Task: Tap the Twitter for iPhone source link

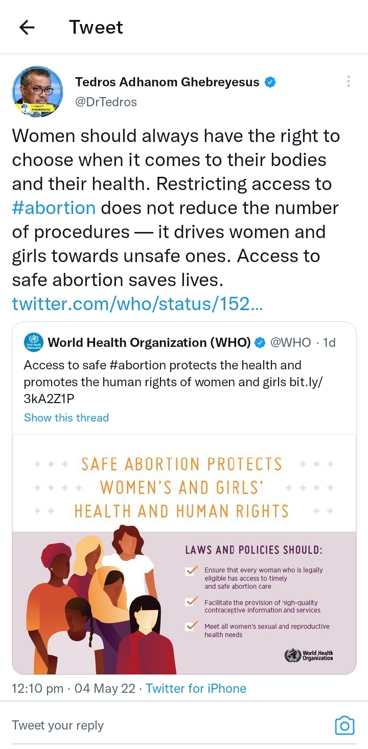Action: [x=196, y=688]
